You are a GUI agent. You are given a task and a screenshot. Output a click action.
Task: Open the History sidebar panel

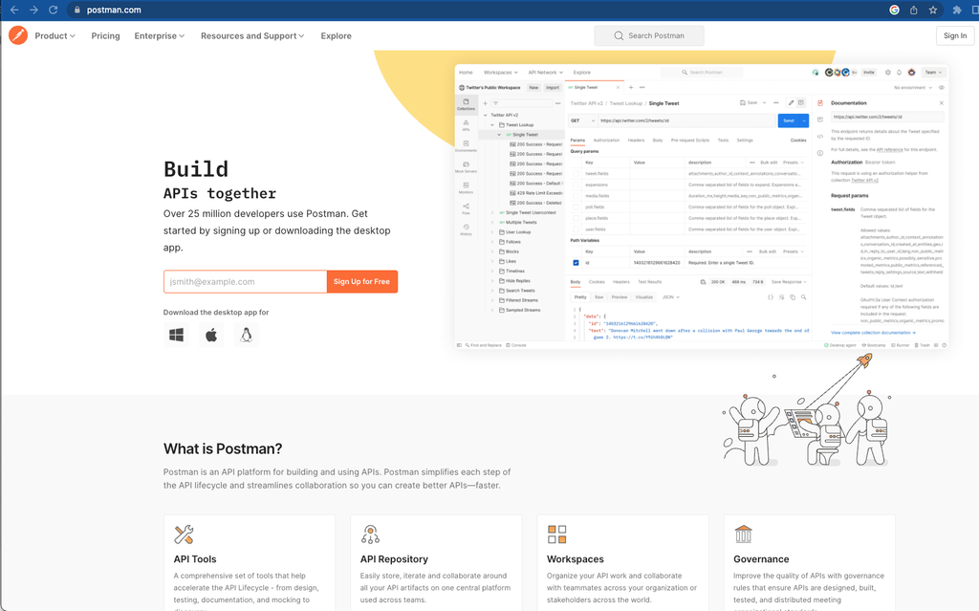[x=467, y=227]
